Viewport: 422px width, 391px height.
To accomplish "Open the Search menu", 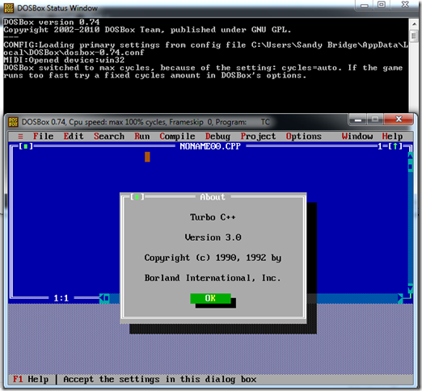I will click(x=109, y=137).
